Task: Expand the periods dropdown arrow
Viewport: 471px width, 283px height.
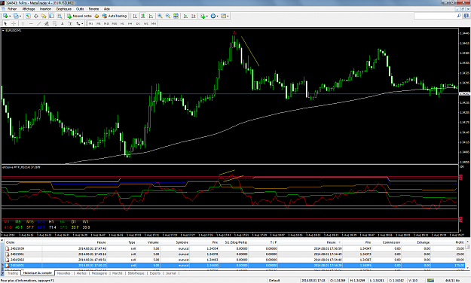Action: click(217, 16)
